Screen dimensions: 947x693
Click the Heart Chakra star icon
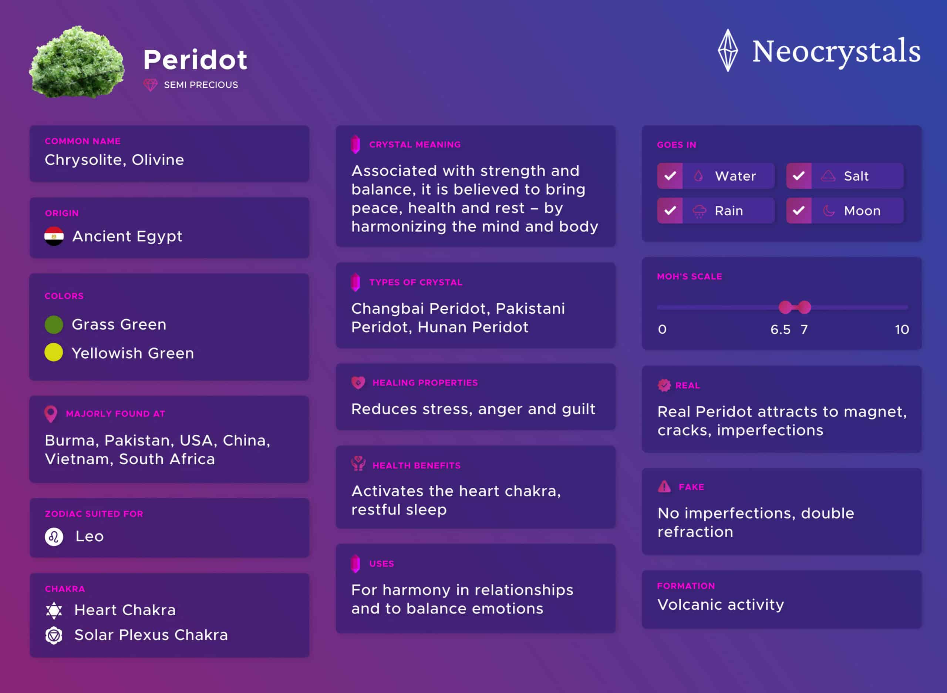tap(54, 610)
